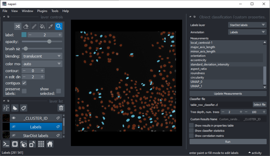Image resolution: width=270 pixels, height=156 pixels.
Task: Open the napari console
Action: 6,144
